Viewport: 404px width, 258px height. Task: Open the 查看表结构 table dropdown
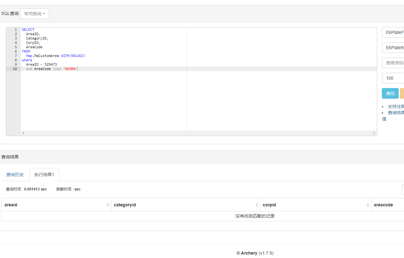tap(393, 63)
